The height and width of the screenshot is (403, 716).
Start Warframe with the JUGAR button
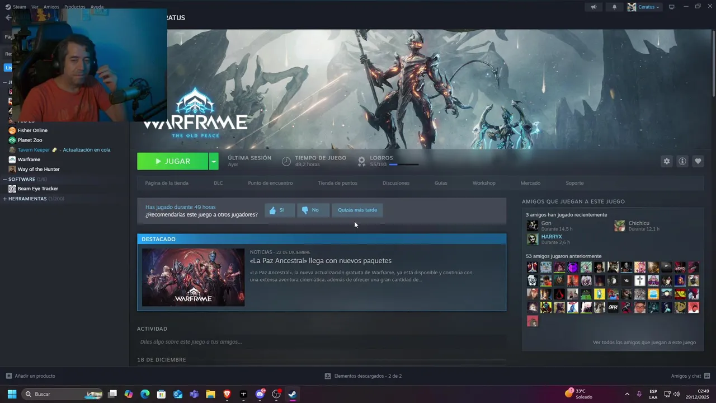[173, 161]
